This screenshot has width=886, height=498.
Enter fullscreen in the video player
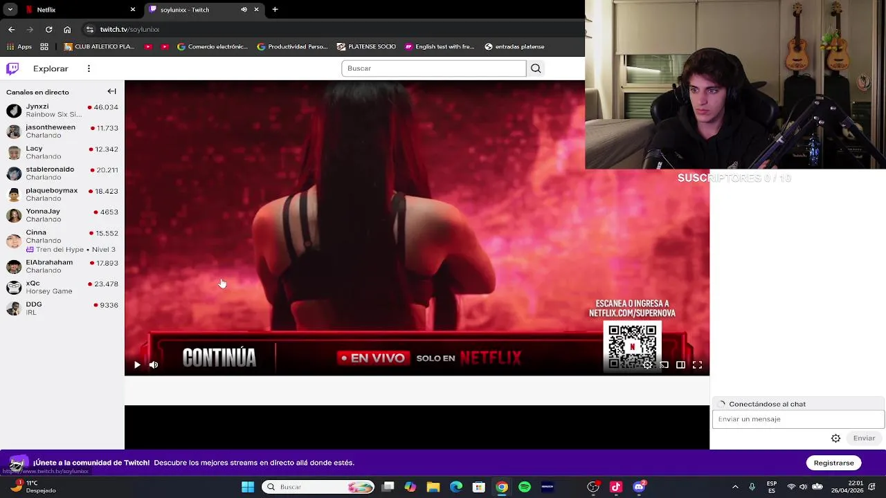coord(697,365)
